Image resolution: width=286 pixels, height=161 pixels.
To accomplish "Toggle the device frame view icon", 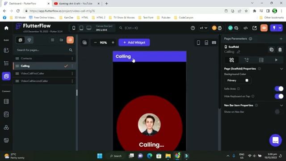I will coord(198,42).
